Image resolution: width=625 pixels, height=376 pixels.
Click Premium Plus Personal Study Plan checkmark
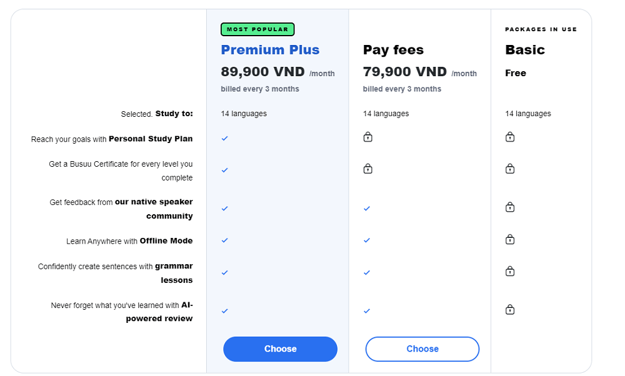coord(225,138)
